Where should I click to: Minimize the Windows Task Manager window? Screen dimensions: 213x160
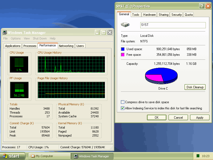pos(97,32)
